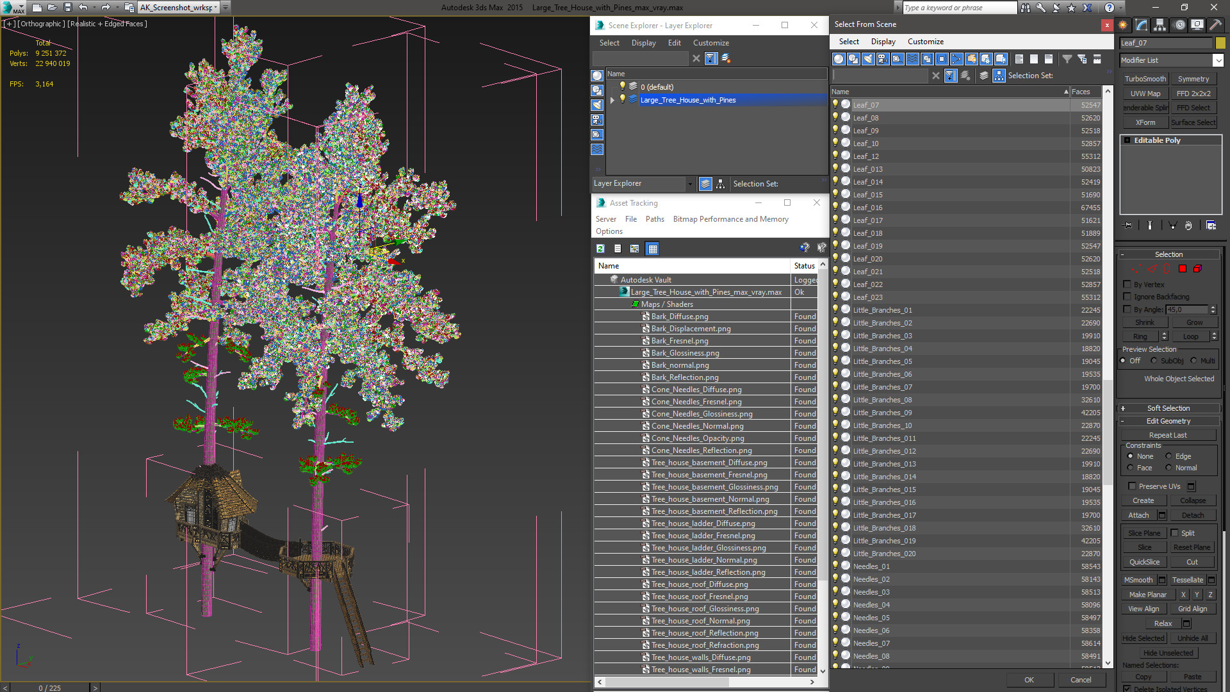Click Refresh icon in Asset Tracking
Viewport: 1230px width, 692px height.
[x=600, y=249]
